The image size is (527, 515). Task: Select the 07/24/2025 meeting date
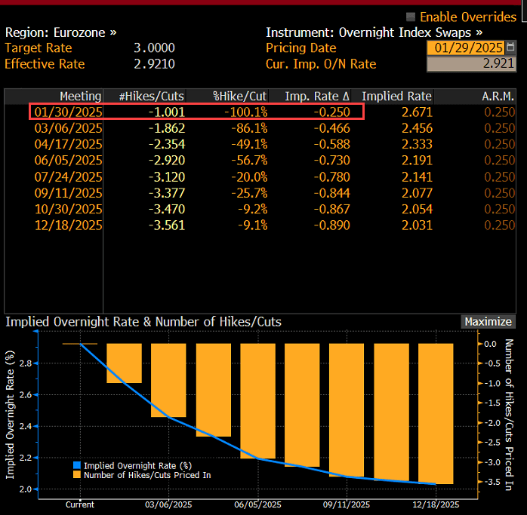[x=68, y=177]
